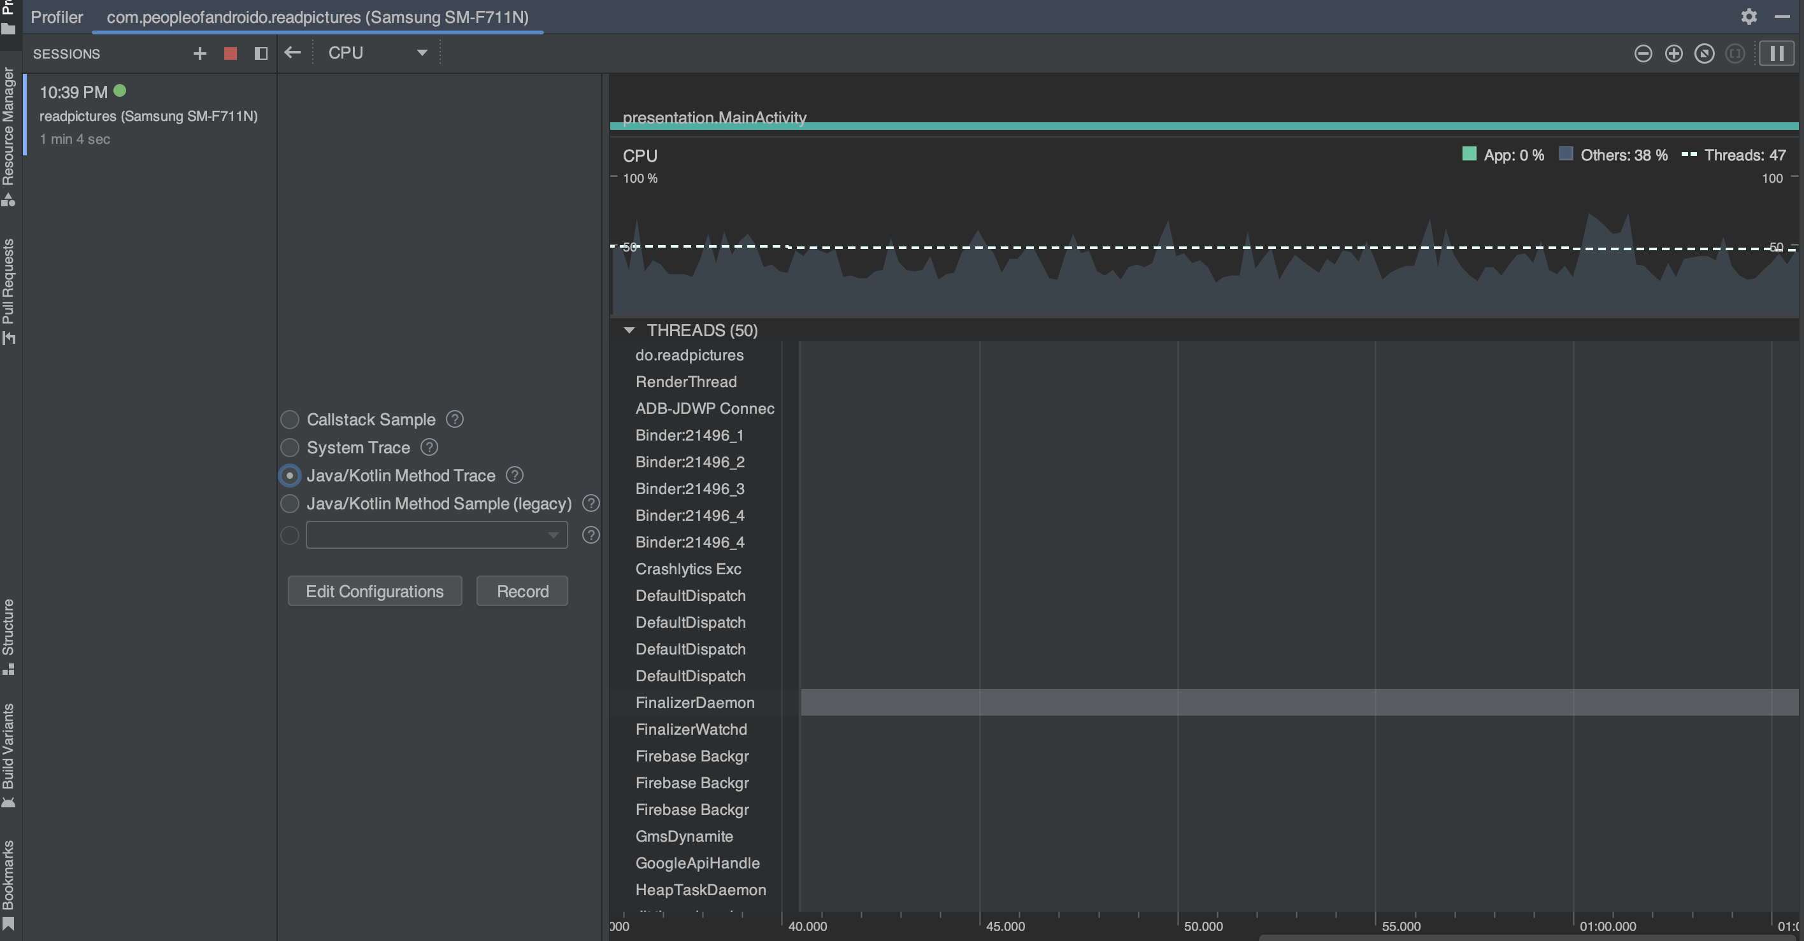Open help for Method Sample (legacy)

coord(591,503)
